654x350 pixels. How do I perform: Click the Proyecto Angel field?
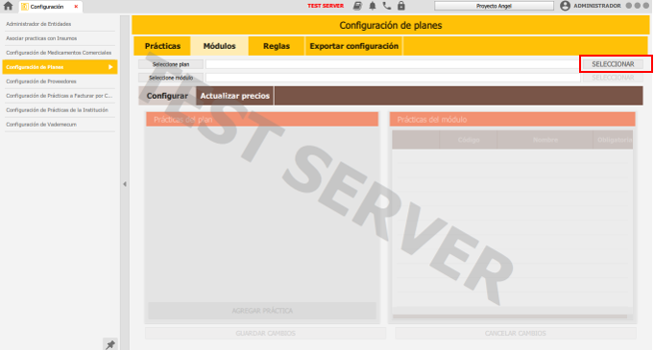point(494,6)
